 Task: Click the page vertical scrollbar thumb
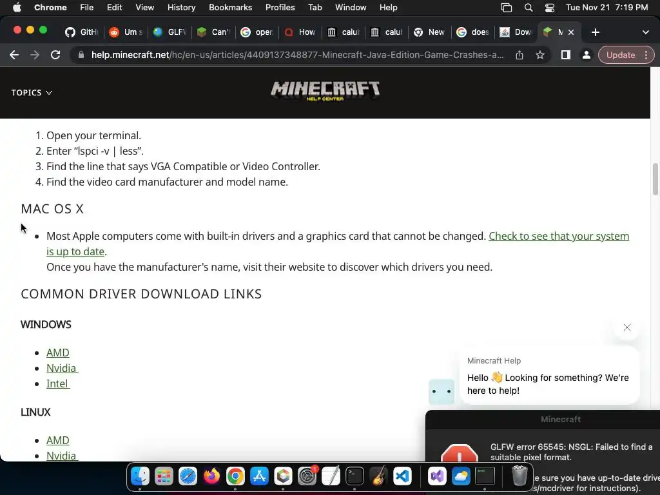pos(655,179)
